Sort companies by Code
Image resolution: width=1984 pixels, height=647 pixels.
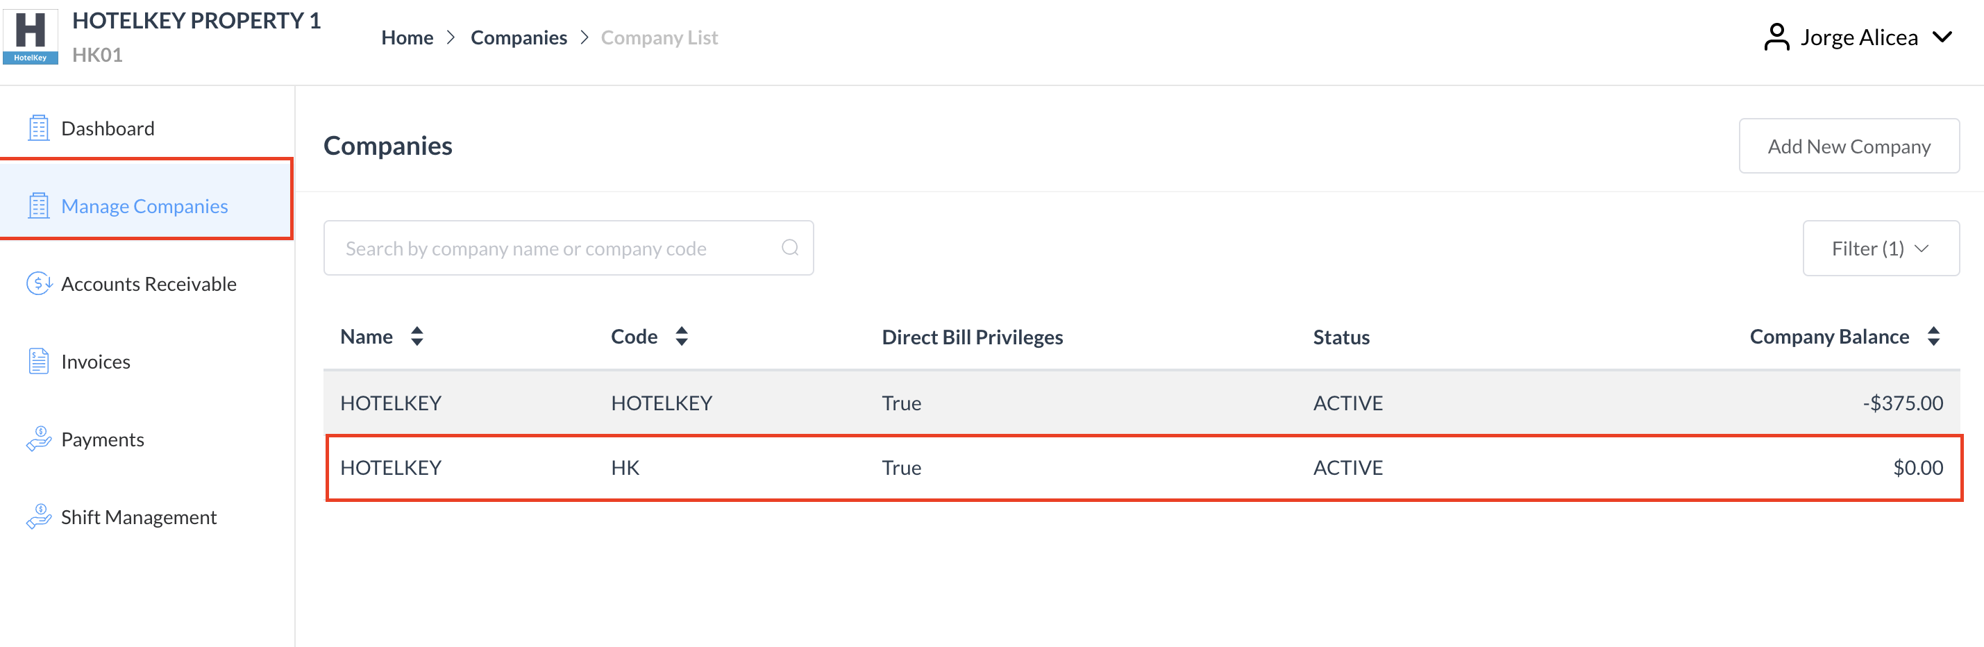pos(682,336)
